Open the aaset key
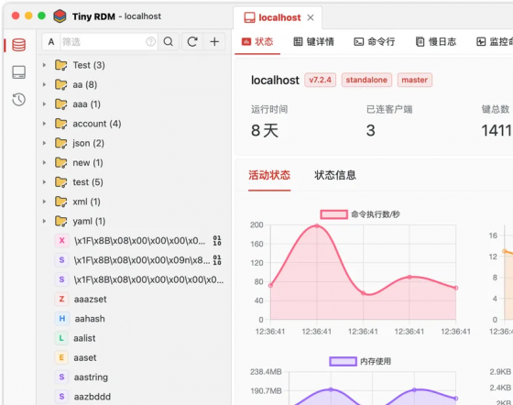This screenshot has height=405, width=513. coord(85,357)
